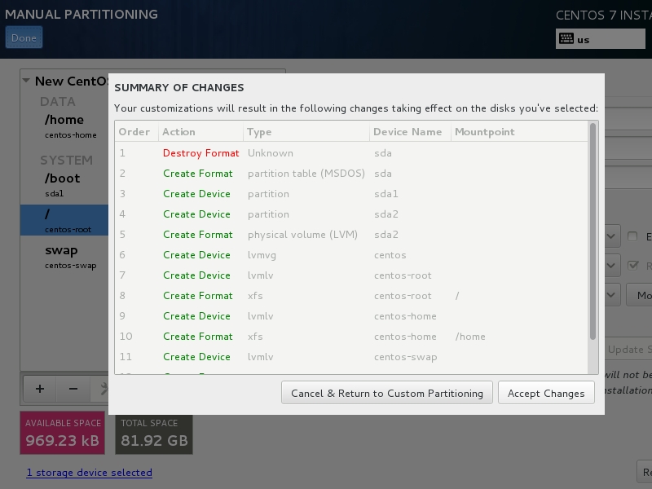Click the Update Settings button behind dialog

[x=628, y=350]
